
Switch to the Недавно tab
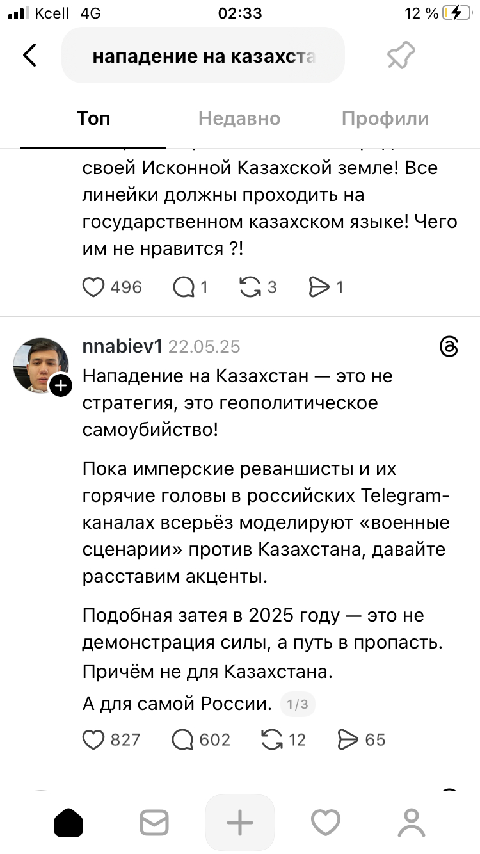(x=239, y=118)
